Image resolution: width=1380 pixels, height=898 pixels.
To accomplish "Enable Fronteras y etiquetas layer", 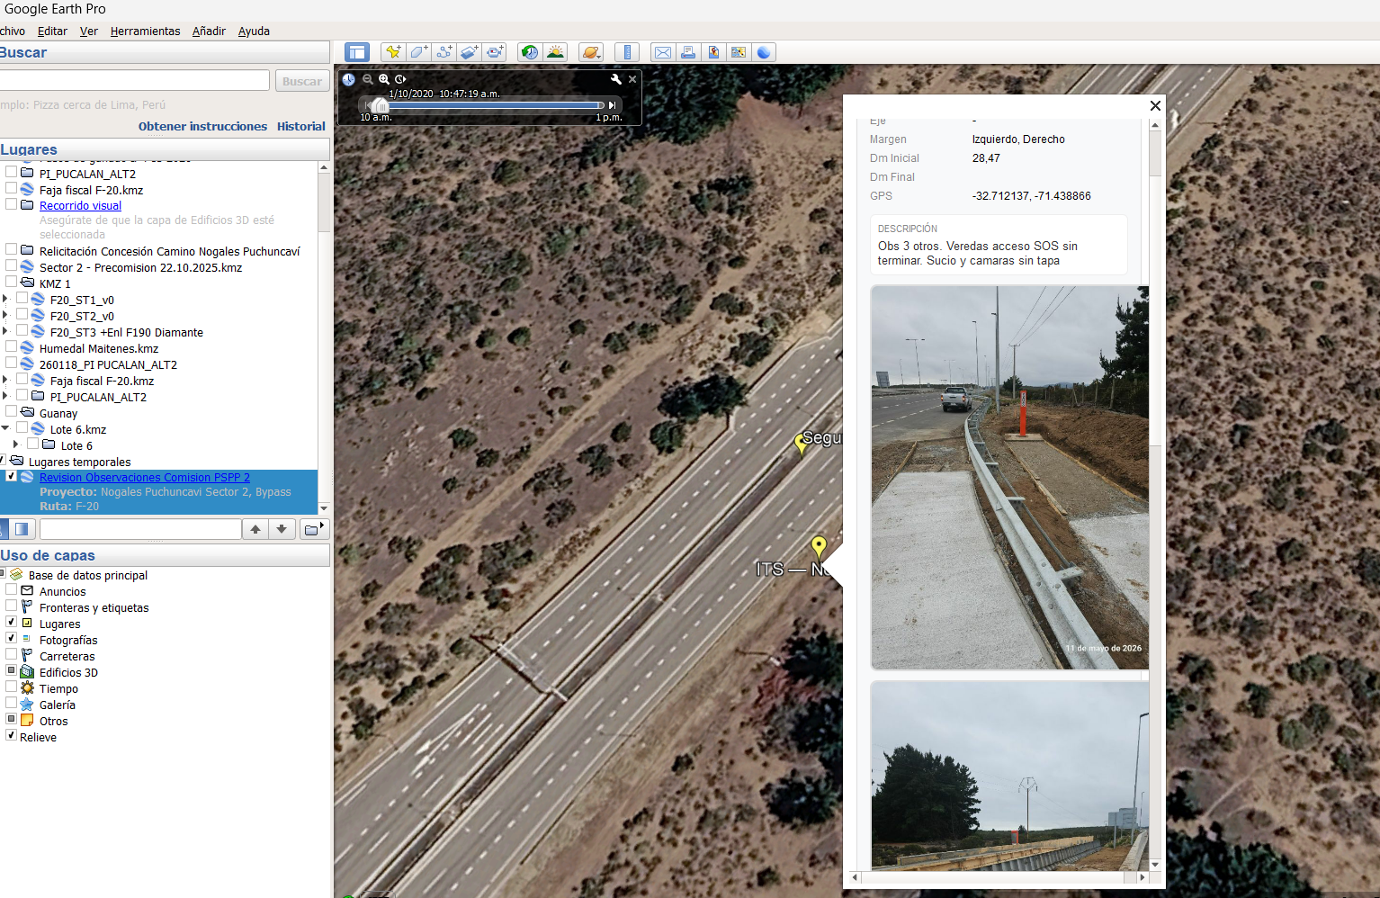I will pos(12,606).
